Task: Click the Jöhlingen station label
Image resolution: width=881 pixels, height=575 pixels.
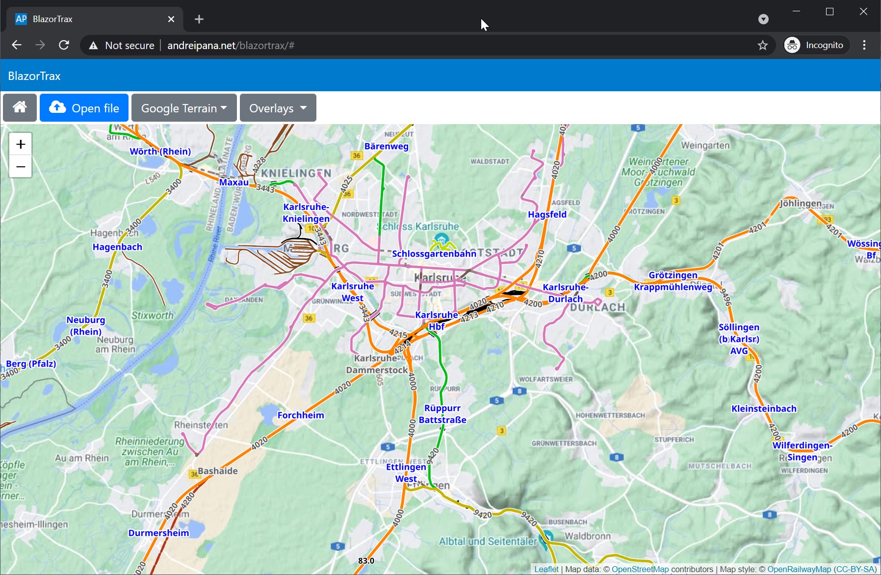Action: pyautogui.click(x=801, y=203)
